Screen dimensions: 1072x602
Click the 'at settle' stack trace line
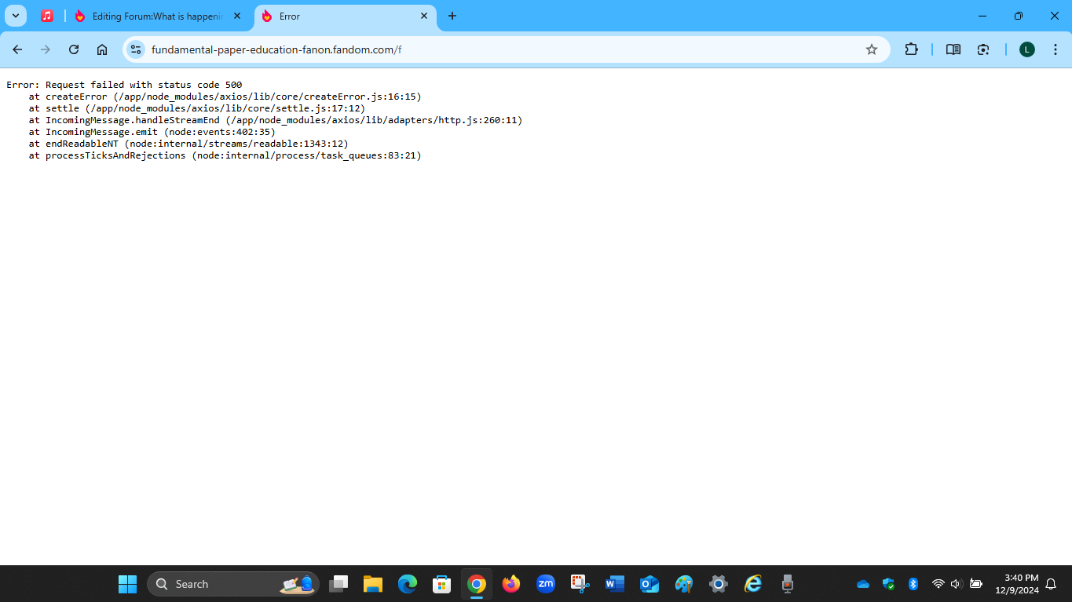click(197, 108)
